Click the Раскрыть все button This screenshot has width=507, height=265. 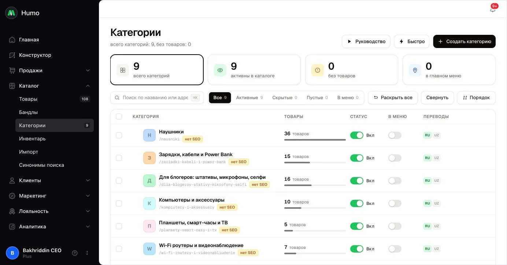coord(393,98)
